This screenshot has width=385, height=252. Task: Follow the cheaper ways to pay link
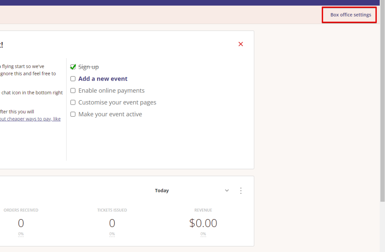[30, 119]
